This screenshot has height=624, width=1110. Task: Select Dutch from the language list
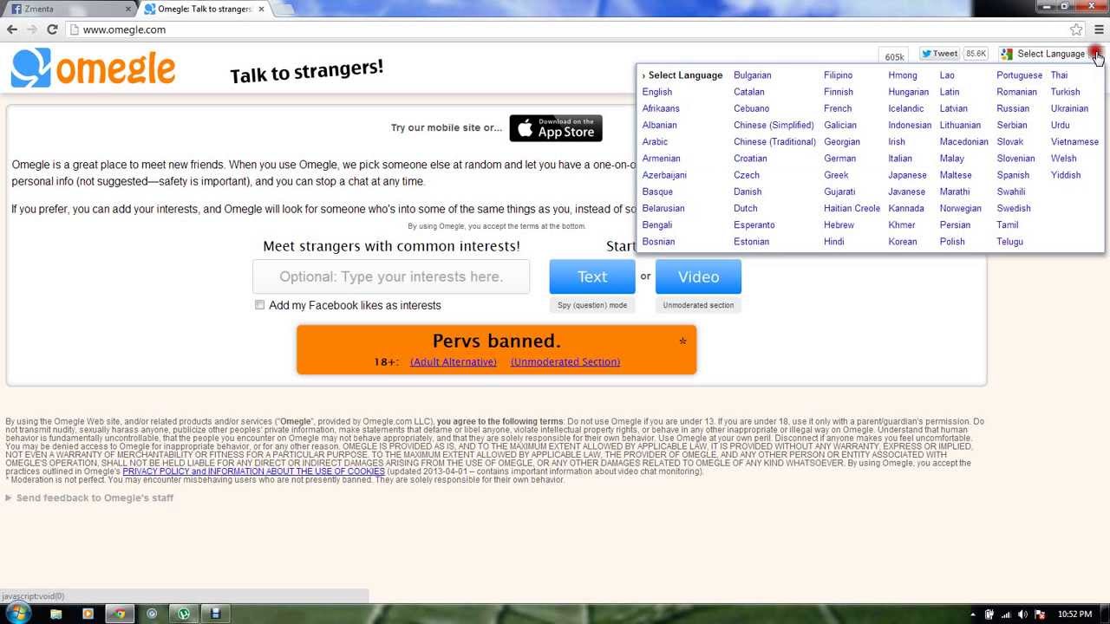tap(745, 209)
